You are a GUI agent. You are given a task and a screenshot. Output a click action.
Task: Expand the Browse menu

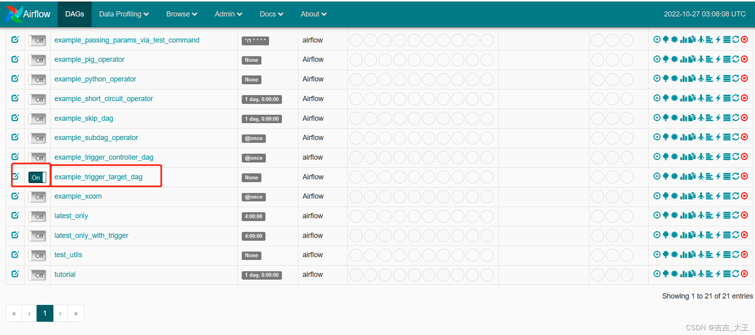[x=182, y=14]
